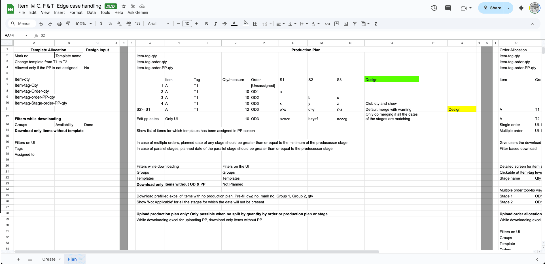Click the Share button
Viewport: 545px width, 264px height.
(x=492, y=8)
